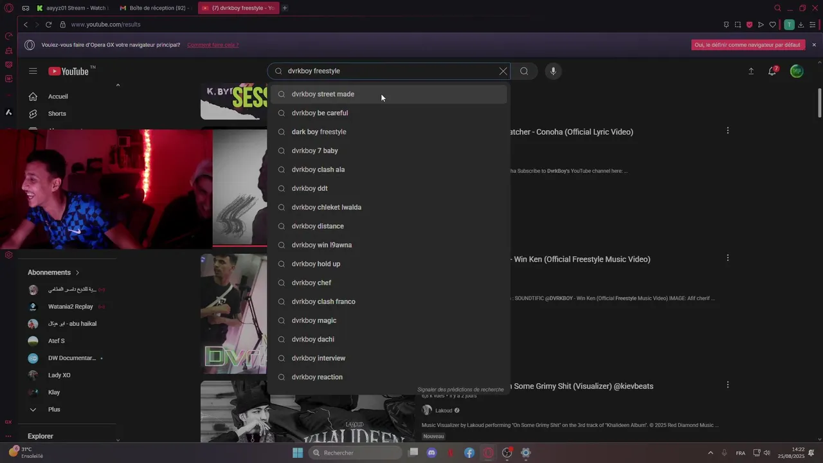
Task: Open a new browser tab
Action: (x=285, y=8)
